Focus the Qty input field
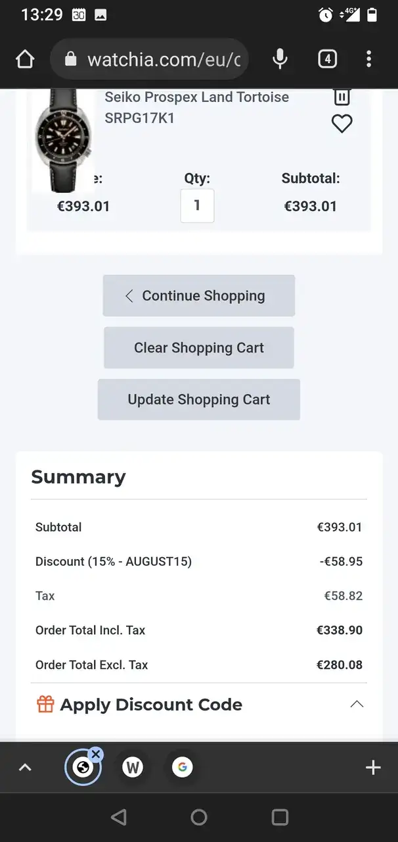 click(197, 205)
